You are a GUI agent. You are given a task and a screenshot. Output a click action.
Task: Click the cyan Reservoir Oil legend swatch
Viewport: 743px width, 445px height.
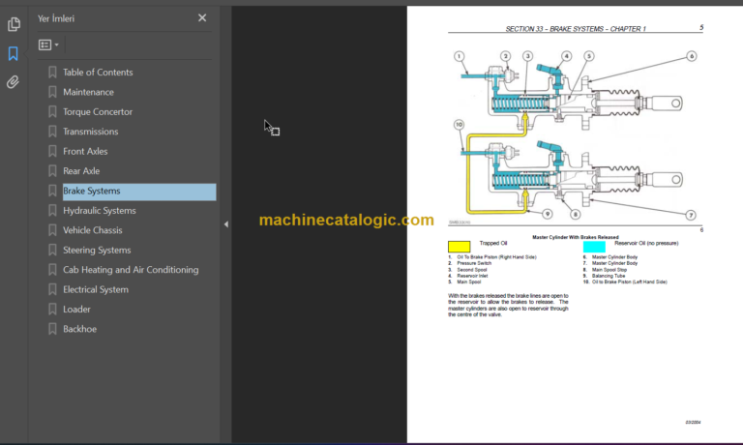[x=594, y=247]
